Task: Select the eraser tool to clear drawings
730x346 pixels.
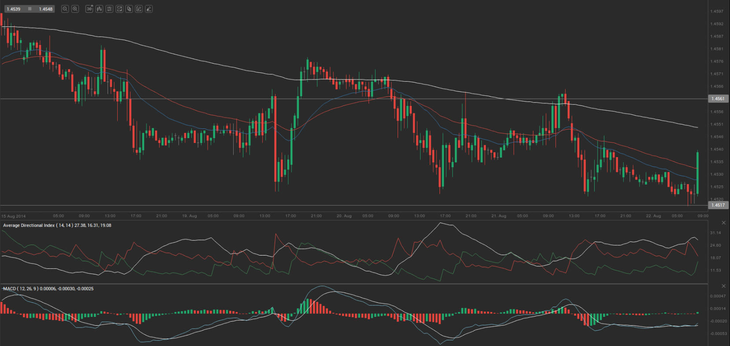Action: point(149,9)
